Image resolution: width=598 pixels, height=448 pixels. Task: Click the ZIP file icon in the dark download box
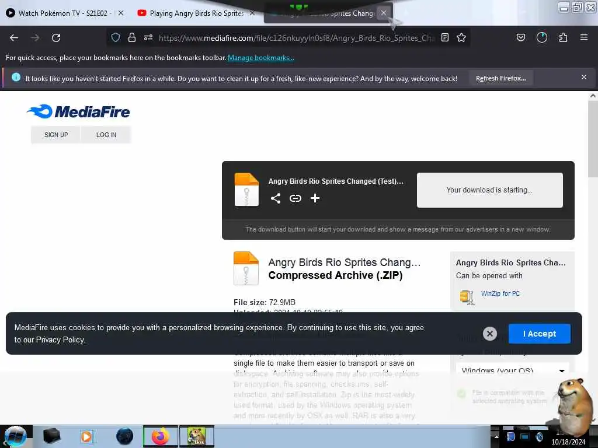(246, 190)
